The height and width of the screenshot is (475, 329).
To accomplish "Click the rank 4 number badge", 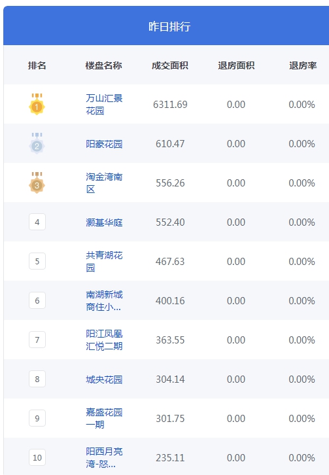I will 37,222.
